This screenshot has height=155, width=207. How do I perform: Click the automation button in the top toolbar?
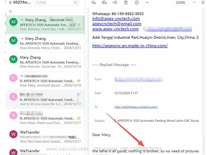pos(181,2)
